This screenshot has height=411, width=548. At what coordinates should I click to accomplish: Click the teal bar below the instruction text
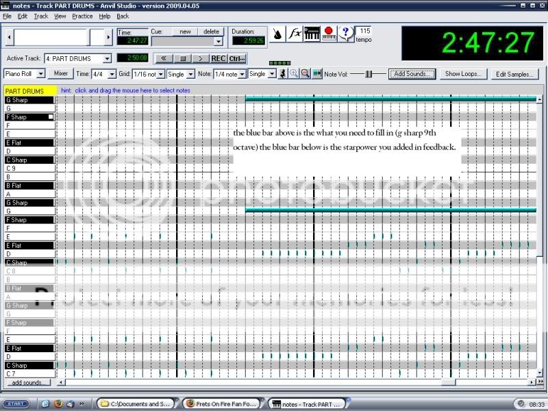point(390,210)
